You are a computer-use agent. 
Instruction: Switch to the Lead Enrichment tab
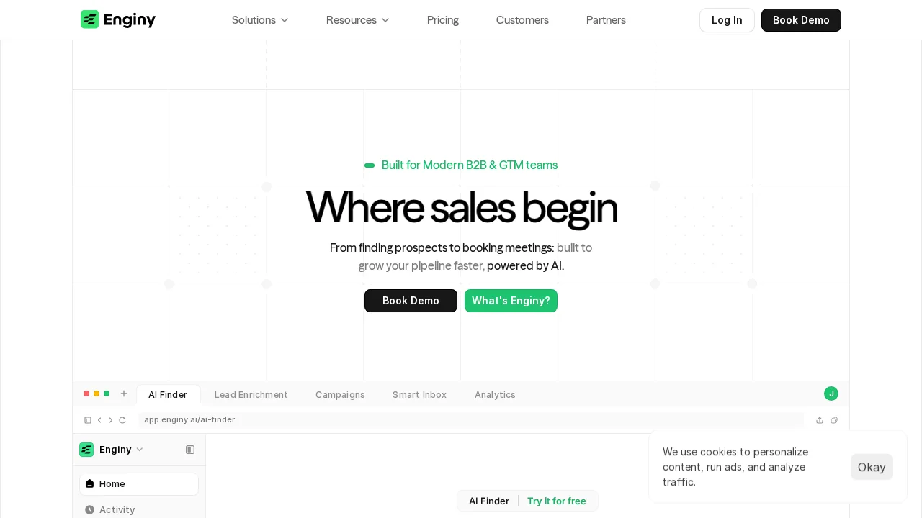(x=251, y=394)
